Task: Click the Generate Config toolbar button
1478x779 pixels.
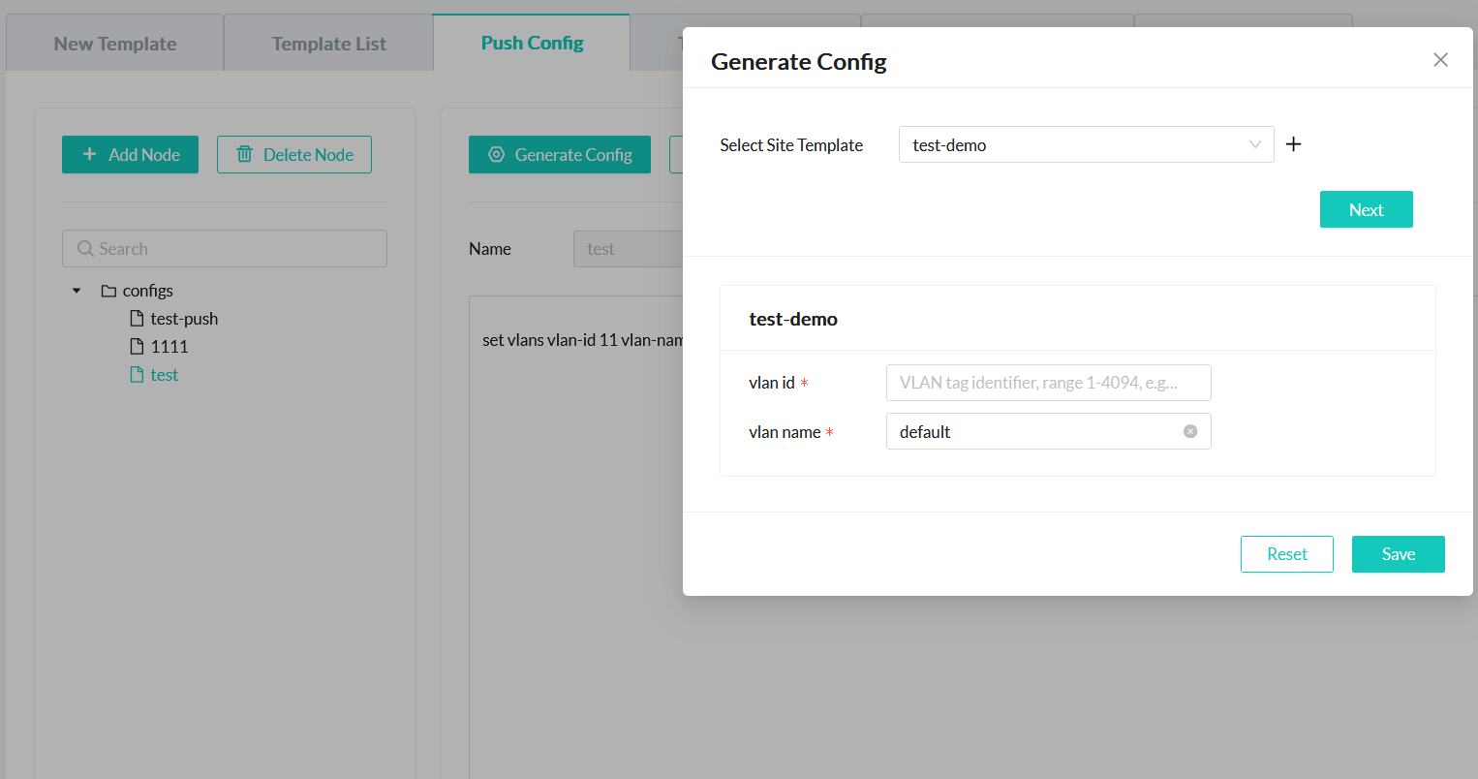Action: pos(560,155)
